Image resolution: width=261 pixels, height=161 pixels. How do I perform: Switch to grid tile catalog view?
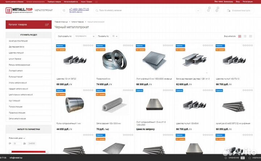[240, 36]
